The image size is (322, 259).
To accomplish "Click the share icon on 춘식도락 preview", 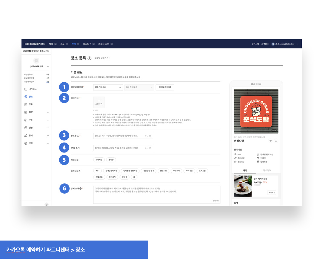I will 276,141.
